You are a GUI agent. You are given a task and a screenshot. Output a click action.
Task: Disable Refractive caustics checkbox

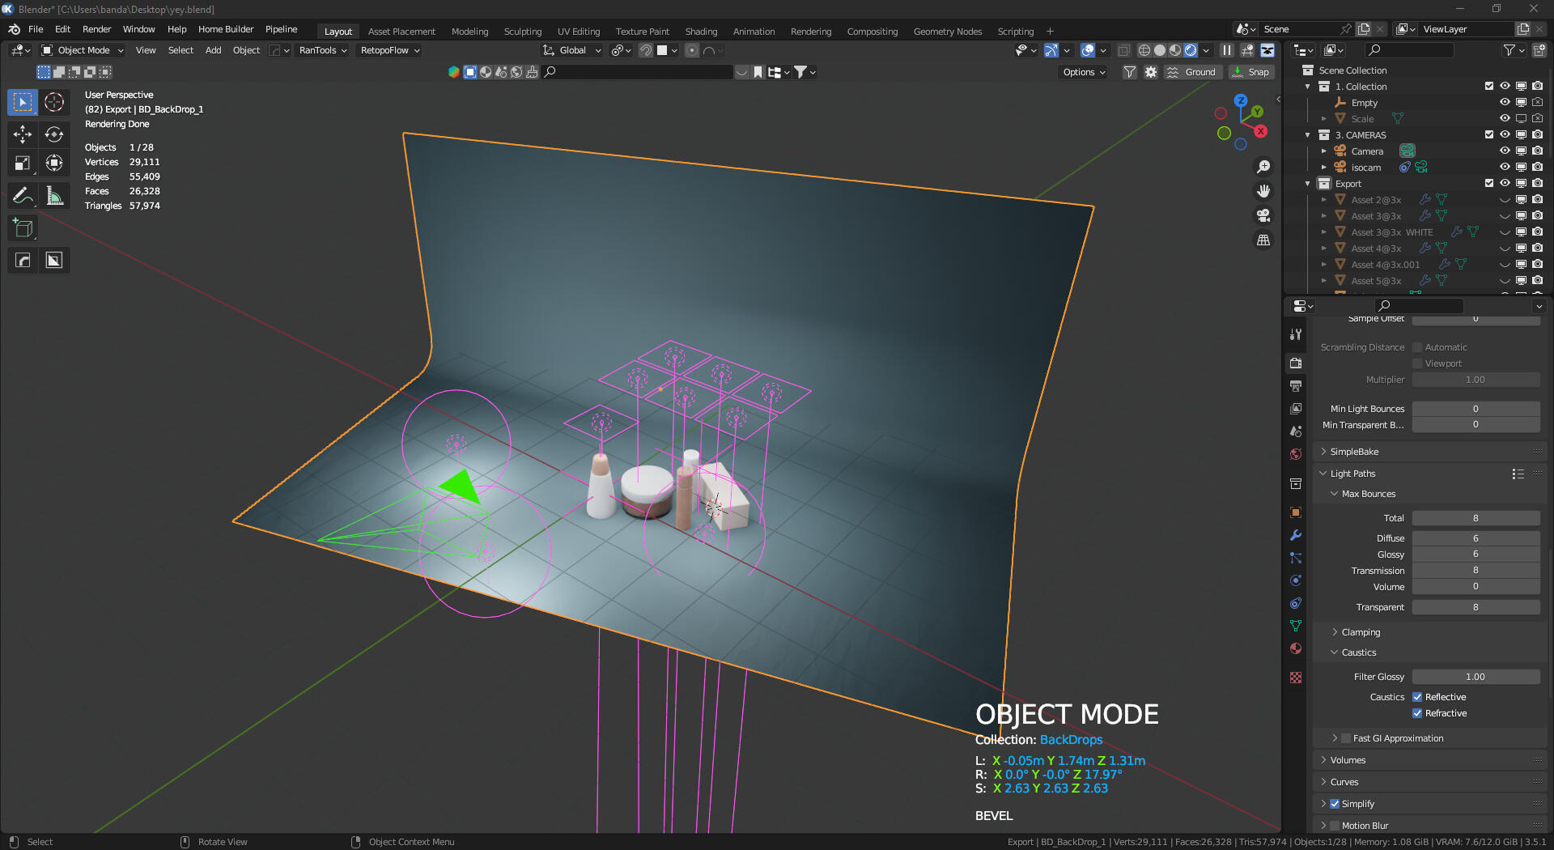(x=1418, y=713)
